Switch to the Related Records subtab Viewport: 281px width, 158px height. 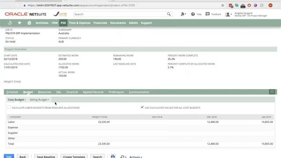tap(93, 92)
